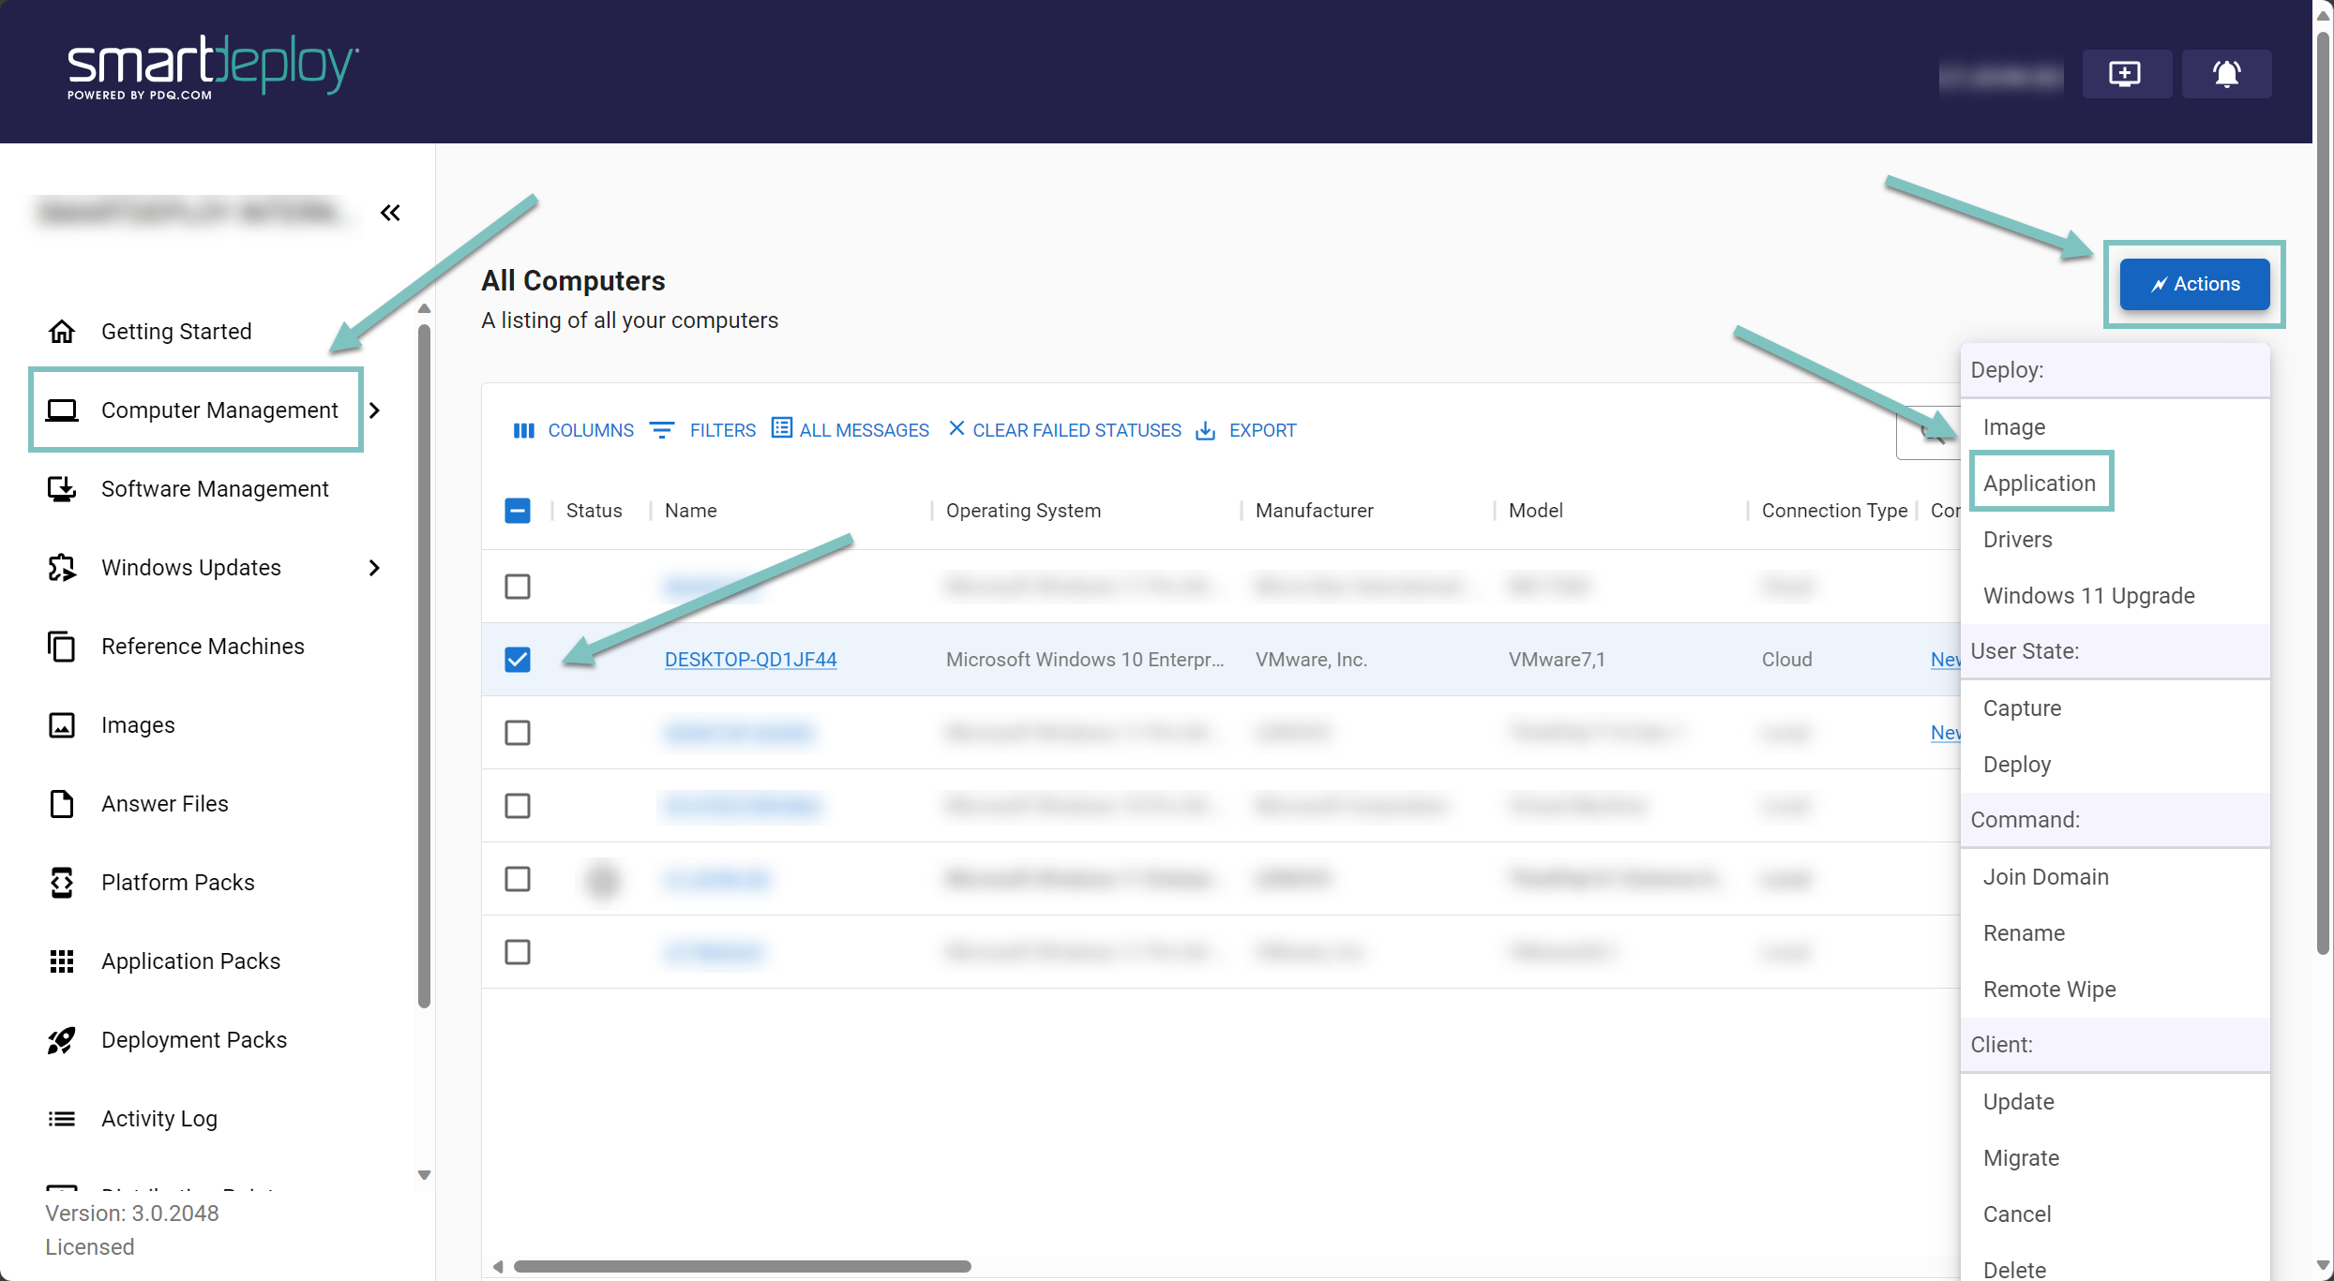This screenshot has height=1281, width=2334.
Task: Click the horizontal scrollbar below the table
Action: coord(742,1267)
